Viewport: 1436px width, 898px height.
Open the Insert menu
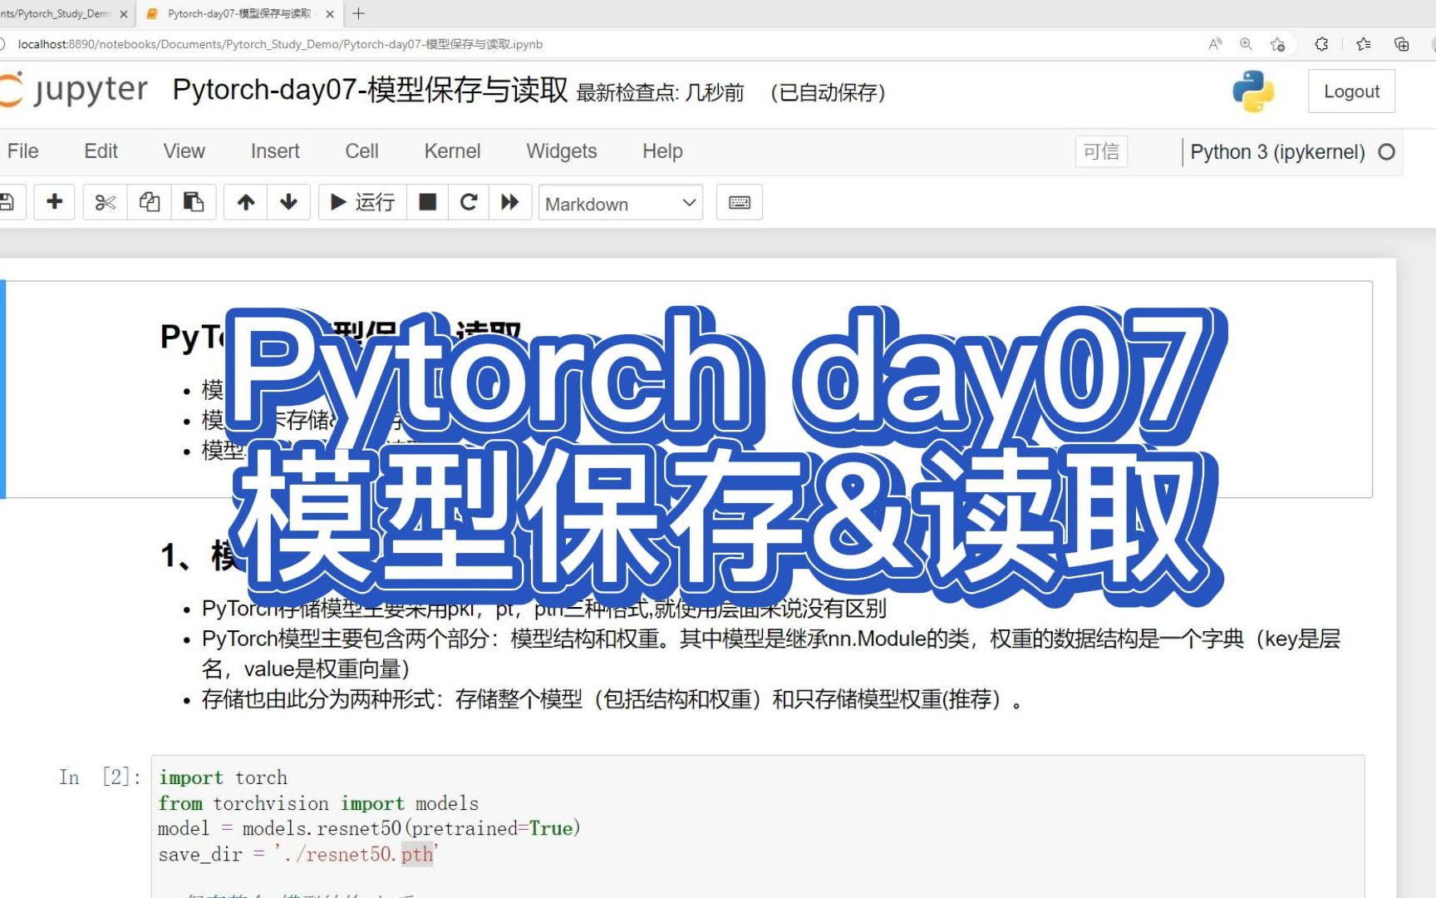(x=274, y=151)
